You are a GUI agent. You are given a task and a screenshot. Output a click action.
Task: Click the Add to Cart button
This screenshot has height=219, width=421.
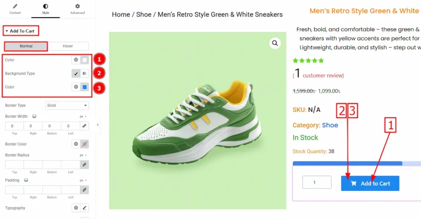(x=370, y=184)
